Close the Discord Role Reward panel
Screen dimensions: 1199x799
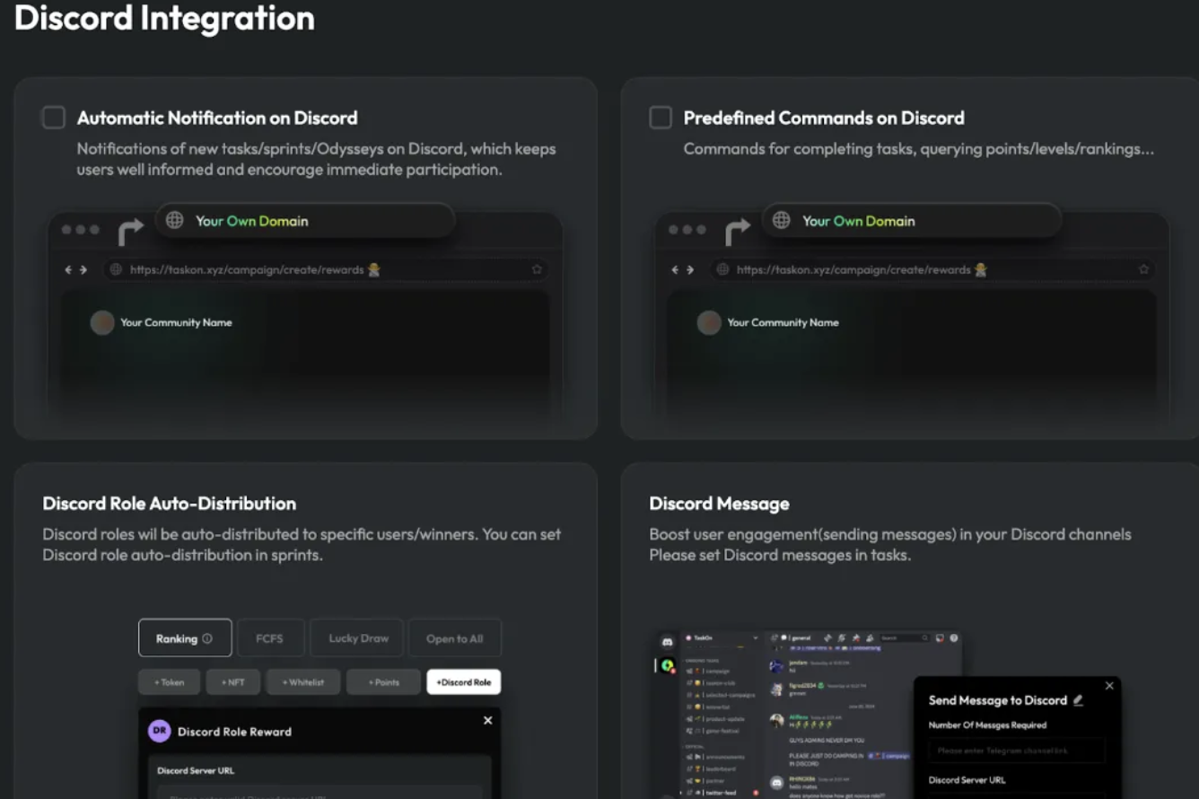coord(487,720)
